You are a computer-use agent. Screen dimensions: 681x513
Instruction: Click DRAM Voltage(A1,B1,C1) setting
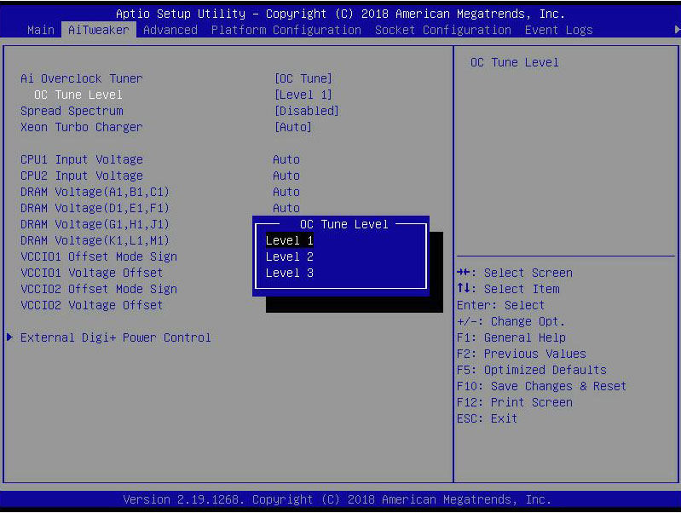95,192
